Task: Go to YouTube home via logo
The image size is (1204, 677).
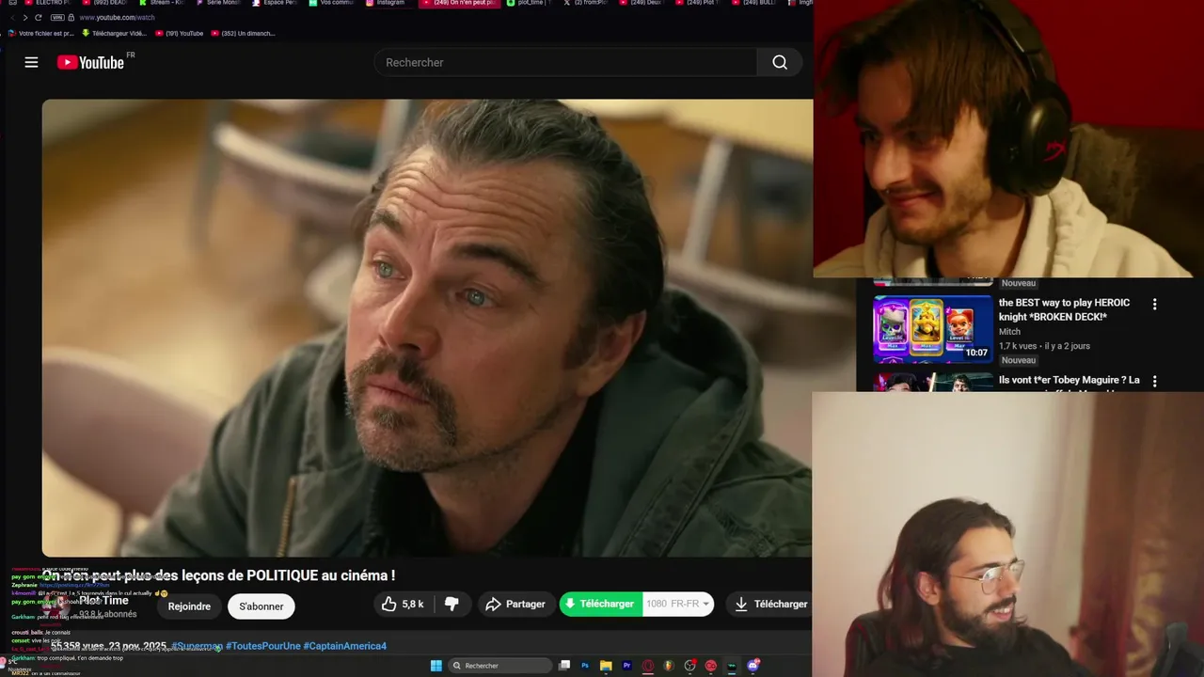Action: (90, 62)
